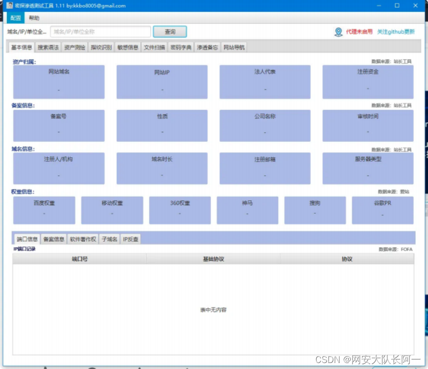
Task: Select the 备案信息 sub-tab
Action: point(54,239)
